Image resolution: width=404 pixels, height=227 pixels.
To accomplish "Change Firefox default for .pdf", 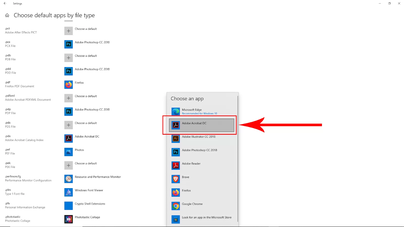I will pos(79,83).
